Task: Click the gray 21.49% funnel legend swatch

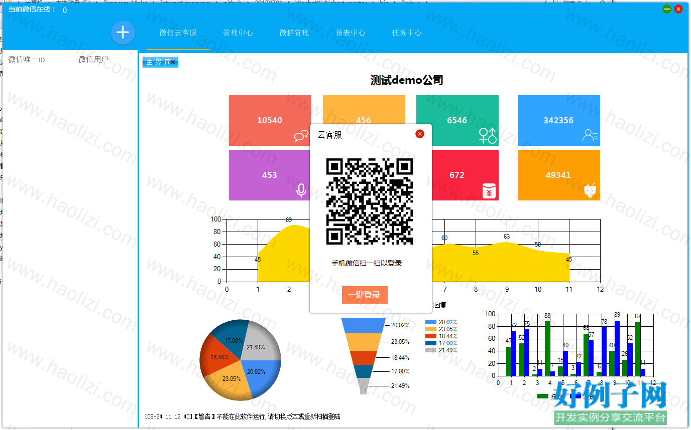Action: click(x=431, y=350)
